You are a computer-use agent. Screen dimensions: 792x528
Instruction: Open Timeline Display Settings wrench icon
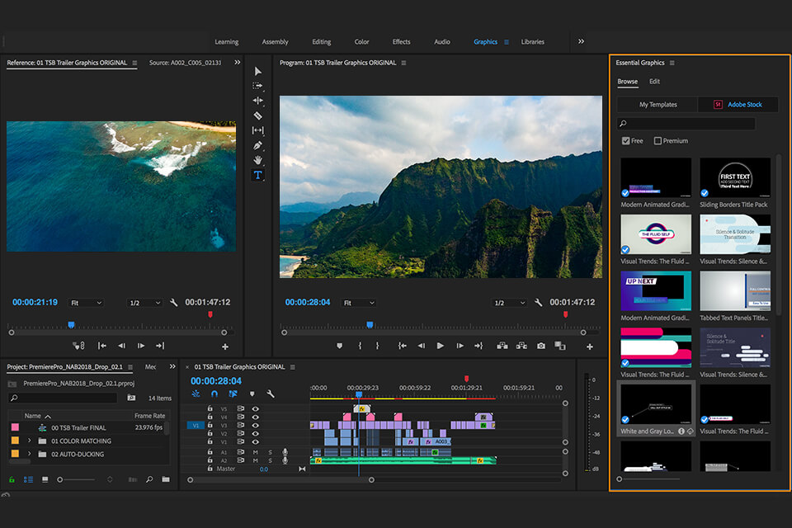coord(271,394)
